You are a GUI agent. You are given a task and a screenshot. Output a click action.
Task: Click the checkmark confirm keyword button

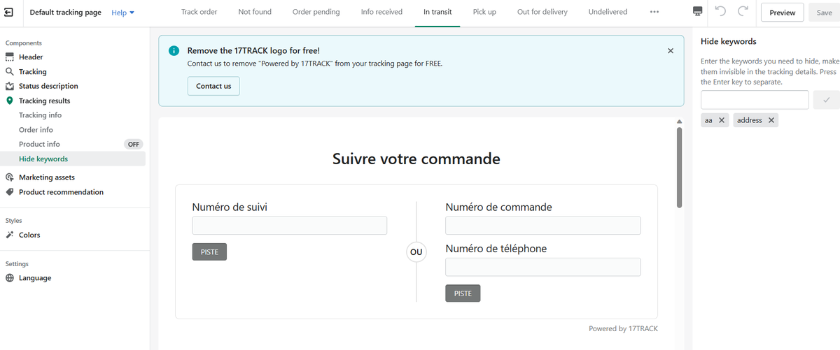pos(826,100)
